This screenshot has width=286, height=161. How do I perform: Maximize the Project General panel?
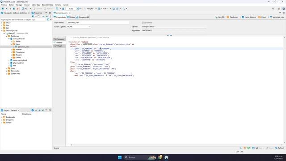click(x=50, y=110)
